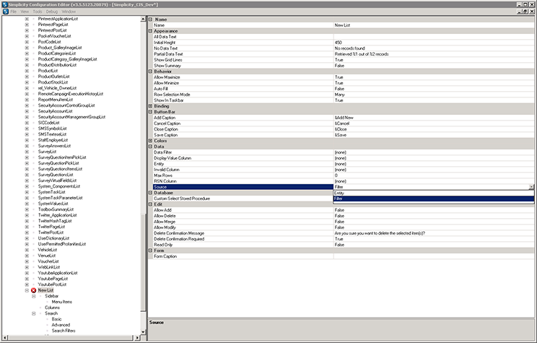Screen dimensions: 537x343
Task: Collapse the Form property category
Action: coord(150,251)
